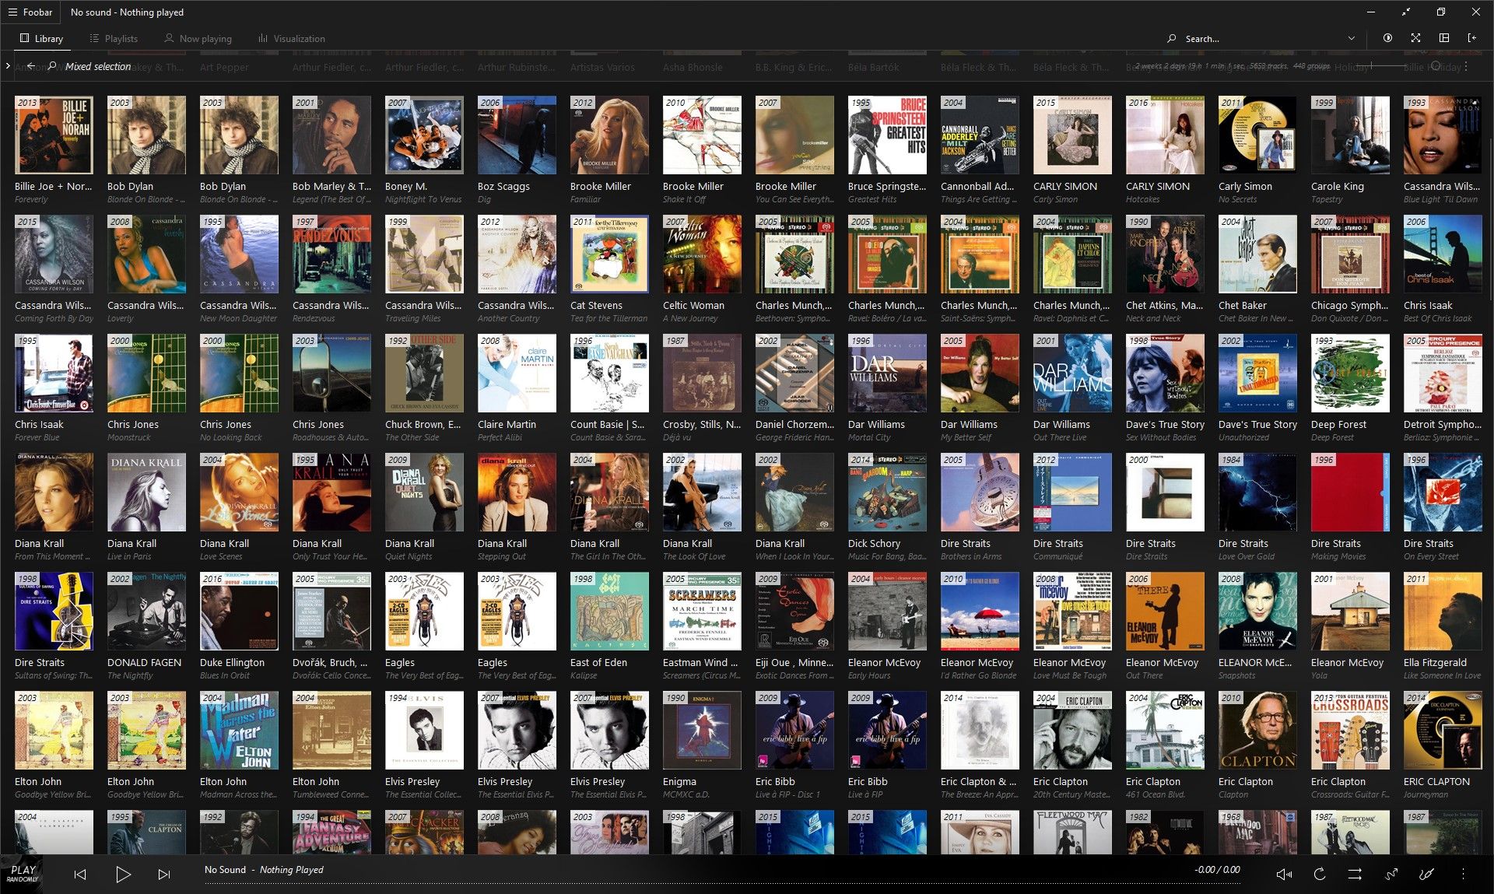Click the collapse side panel arrow icon
Image resolution: width=1494 pixels, height=894 pixels.
[1472, 38]
